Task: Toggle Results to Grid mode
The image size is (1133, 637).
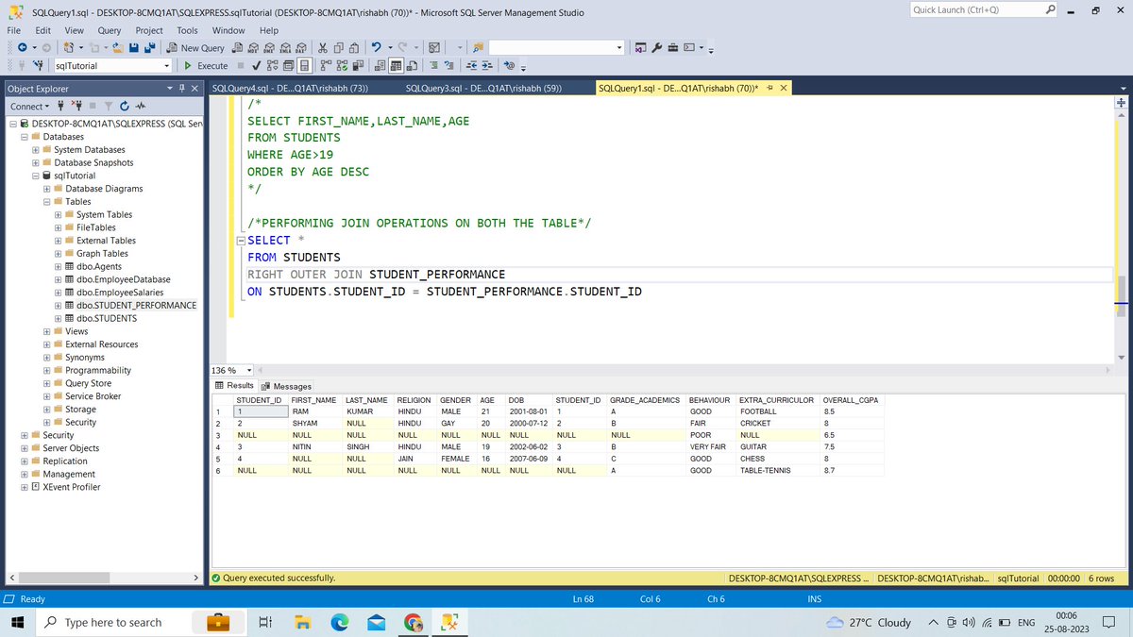Action: click(395, 66)
